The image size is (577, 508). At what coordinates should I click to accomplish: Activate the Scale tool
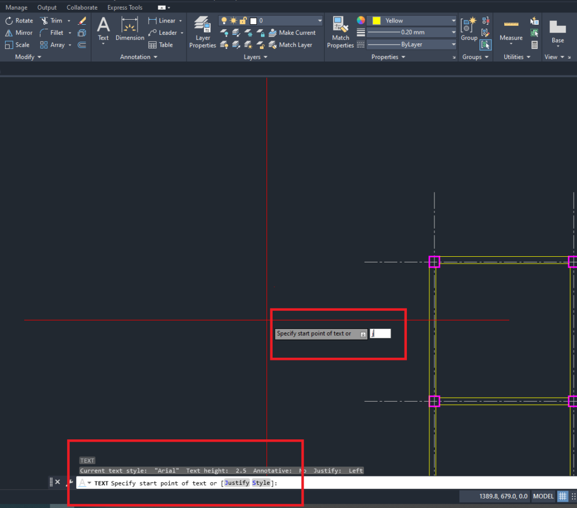click(x=17, y=45)
